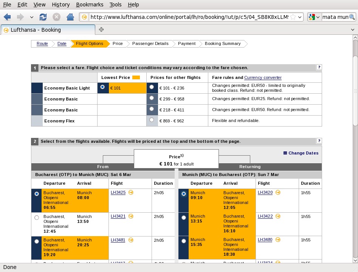This screenshot has width=358, height=272.
Task: Open the View menu
Action: click(39, 5)
